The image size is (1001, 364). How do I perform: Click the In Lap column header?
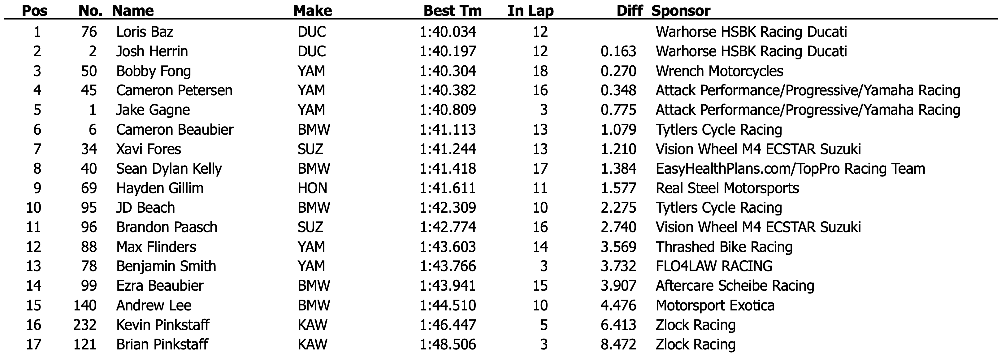(531, 11)
